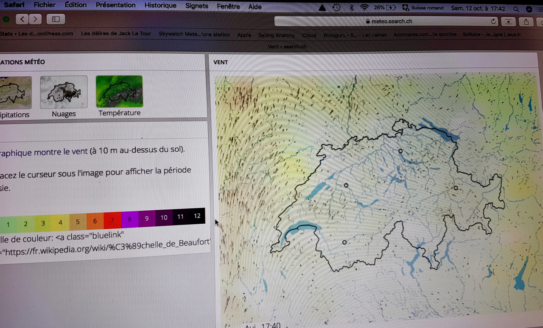Open Sailing Anarchy bookmark

click(276, 35)
